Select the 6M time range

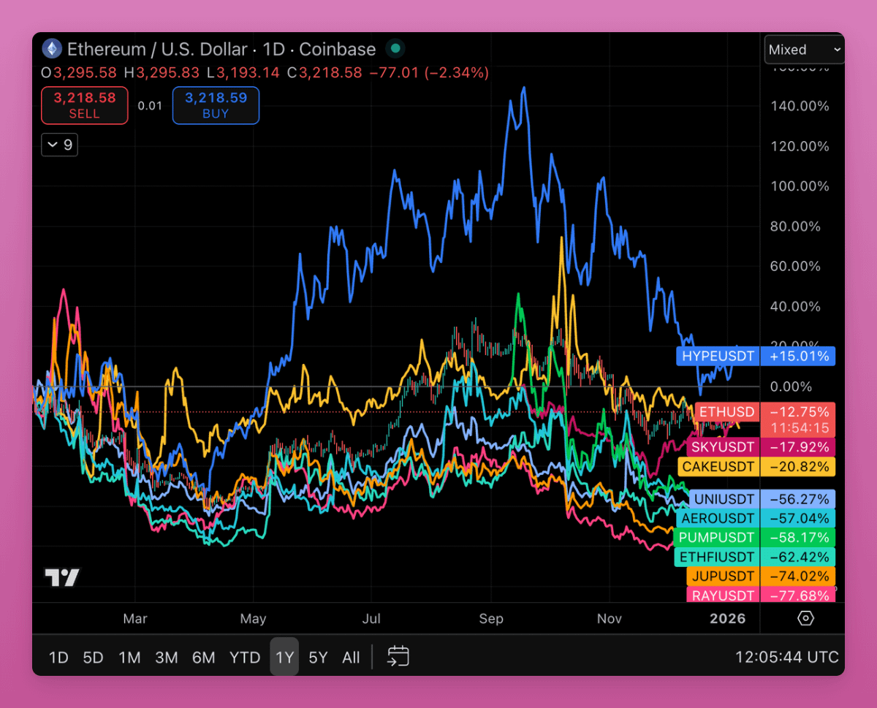203,657
